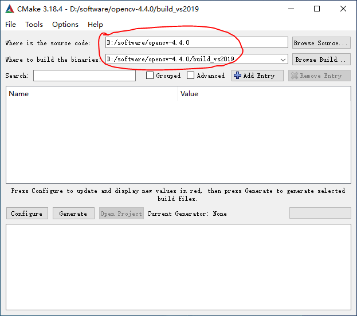Enable the Grouped checkbox
Image resolution: width=357 pixels, height=316 pixels.
tap(150, 76)
